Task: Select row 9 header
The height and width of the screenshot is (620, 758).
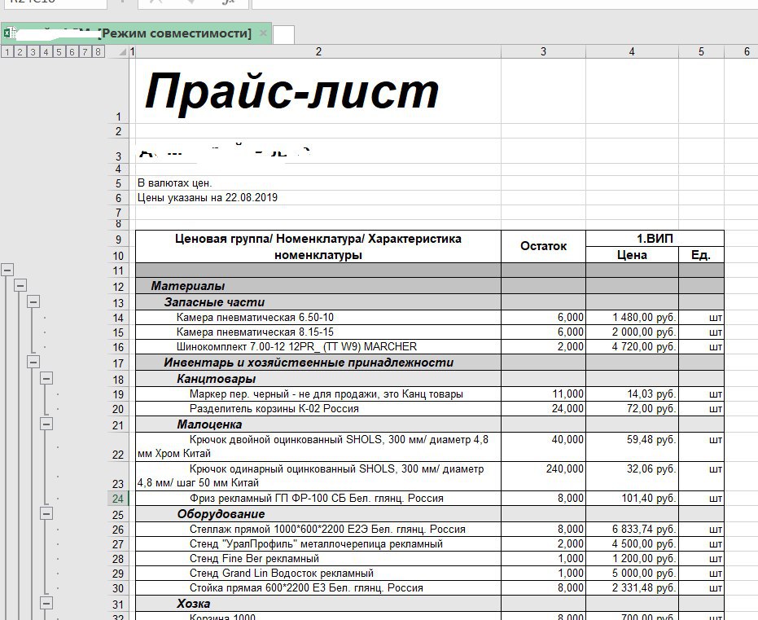Action: [118, 240]
